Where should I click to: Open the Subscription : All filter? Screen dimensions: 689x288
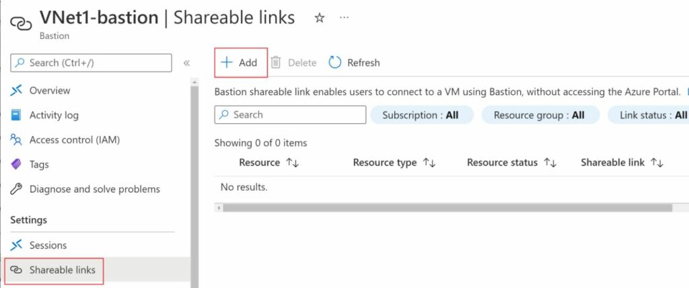pyautogui.click(x=421, y=115)
